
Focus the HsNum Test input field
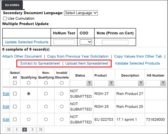tap(64, 42)
